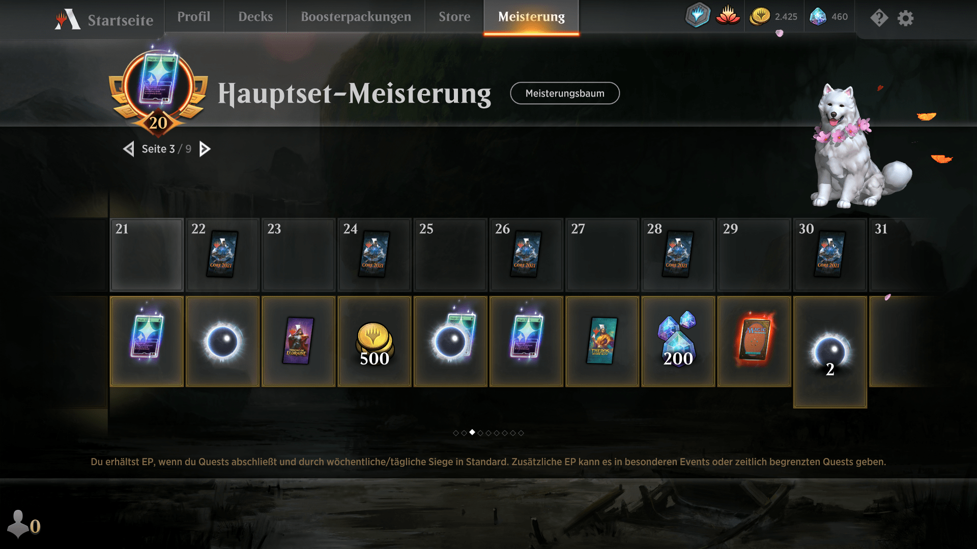Screen dimensions: 977x549
Task: Open the red lotus mastery pass icon
Action: click(728, 15)
